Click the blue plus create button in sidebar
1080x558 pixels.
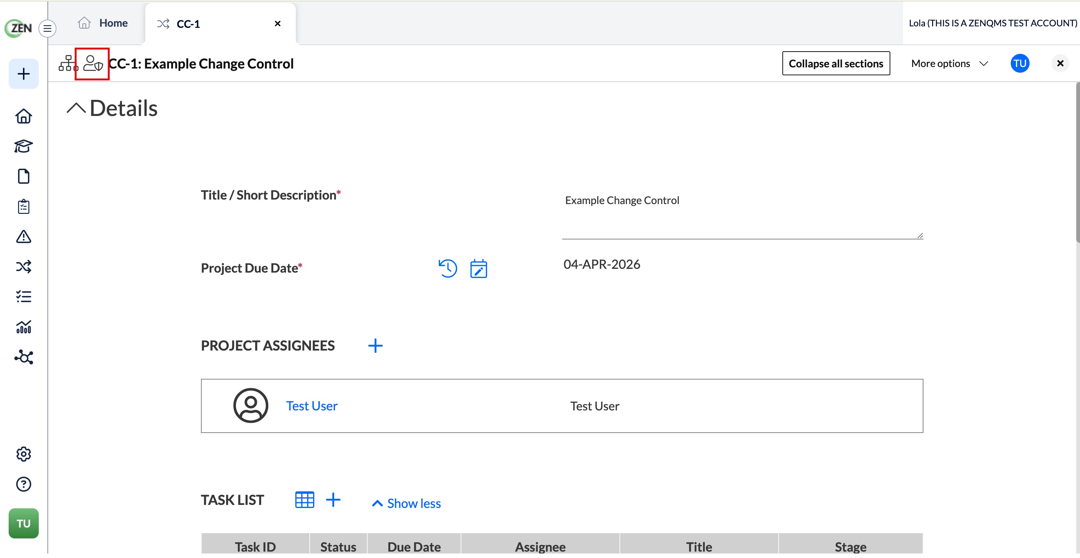coord(23,74)
